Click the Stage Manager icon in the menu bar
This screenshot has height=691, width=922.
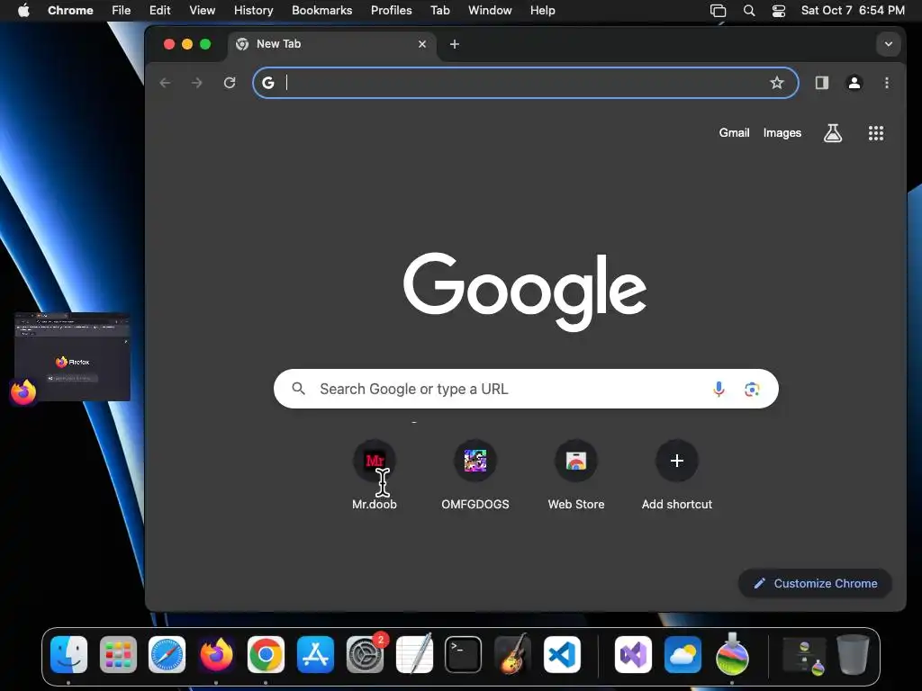pyautogui.click(x=718, y=11)
